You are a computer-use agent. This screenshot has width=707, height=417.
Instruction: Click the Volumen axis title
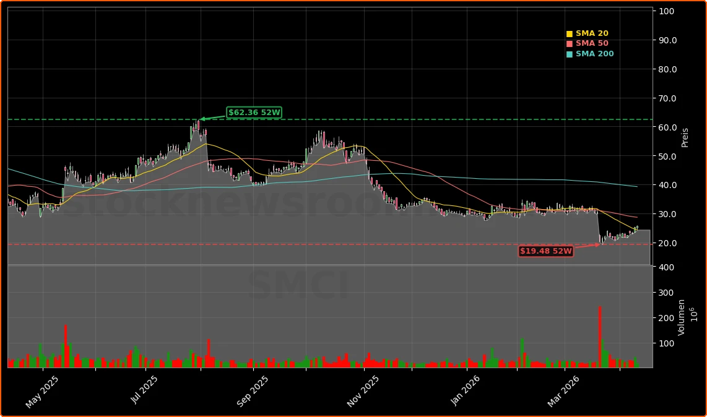point(682,317)
